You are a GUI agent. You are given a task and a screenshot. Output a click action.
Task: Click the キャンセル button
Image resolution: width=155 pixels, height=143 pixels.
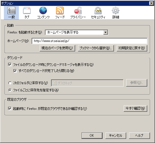(116, 136)
